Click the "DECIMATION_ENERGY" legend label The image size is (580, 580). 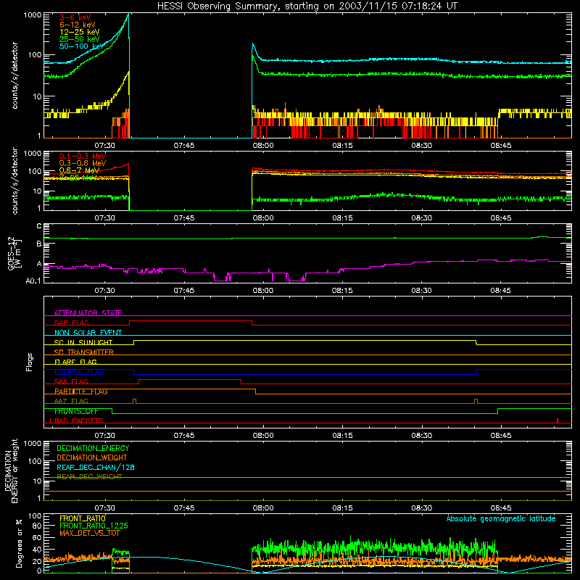click(93, 448)
